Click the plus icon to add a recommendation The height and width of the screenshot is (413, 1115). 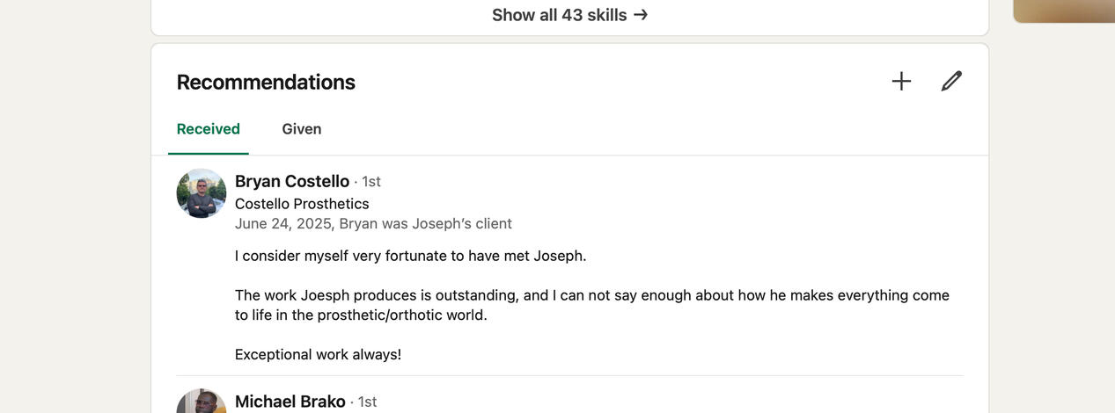(x=901, y=82)
